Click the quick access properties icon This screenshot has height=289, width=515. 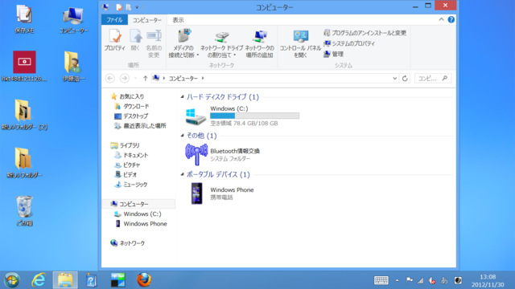(119, 7)
